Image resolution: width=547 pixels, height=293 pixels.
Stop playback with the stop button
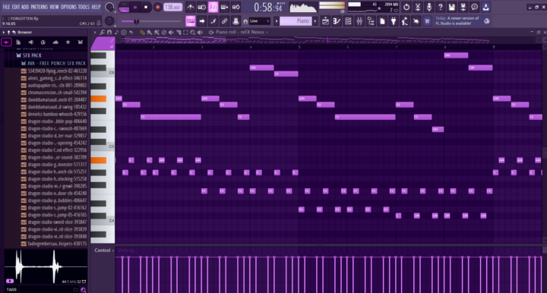(x=146, y=7)
